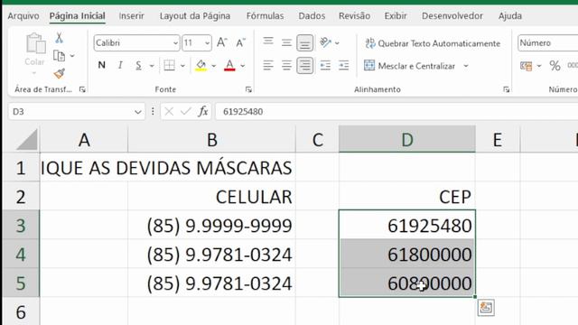Select cell (85) 9.9999-9999
Viewport: 578px width, 325px height.
point(211,226)
